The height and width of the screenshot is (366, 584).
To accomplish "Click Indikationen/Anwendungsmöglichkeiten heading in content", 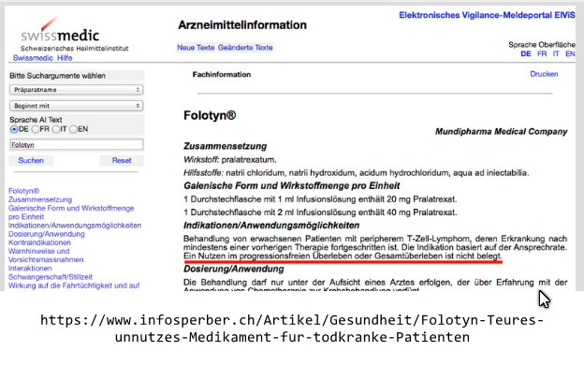I will coord(271,226).
